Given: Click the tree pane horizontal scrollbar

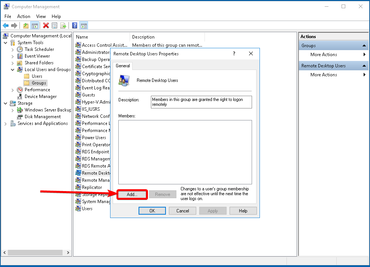Looking at the screenshot, I should (36, 252).
